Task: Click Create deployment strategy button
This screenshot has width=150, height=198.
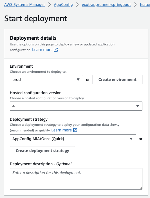Action: coord(42,151)
